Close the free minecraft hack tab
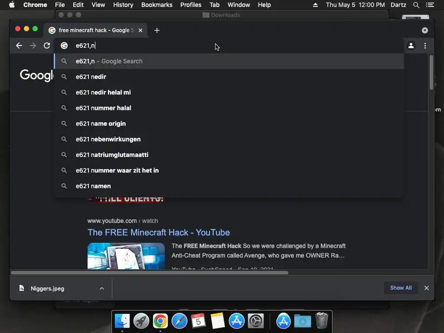The width and height of the screenshot is (444, 333). pyautogui.click(x=140, y=30)
